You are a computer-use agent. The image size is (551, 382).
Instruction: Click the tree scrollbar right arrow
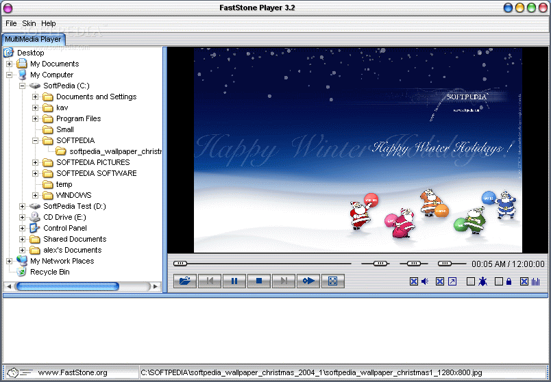156,286
